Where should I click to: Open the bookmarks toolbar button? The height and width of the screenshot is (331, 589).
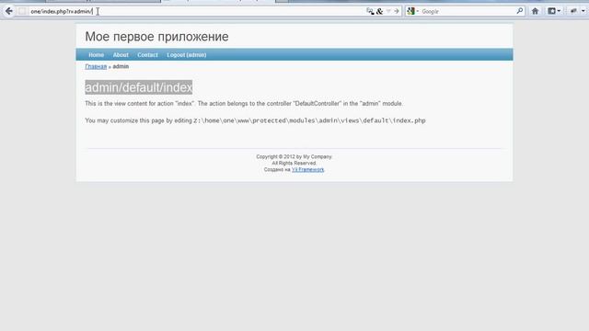click(551, 11)
